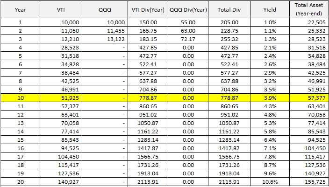Select 38,484 in the VTI column
The image size is (329, 187).
[x=61, y=73]
